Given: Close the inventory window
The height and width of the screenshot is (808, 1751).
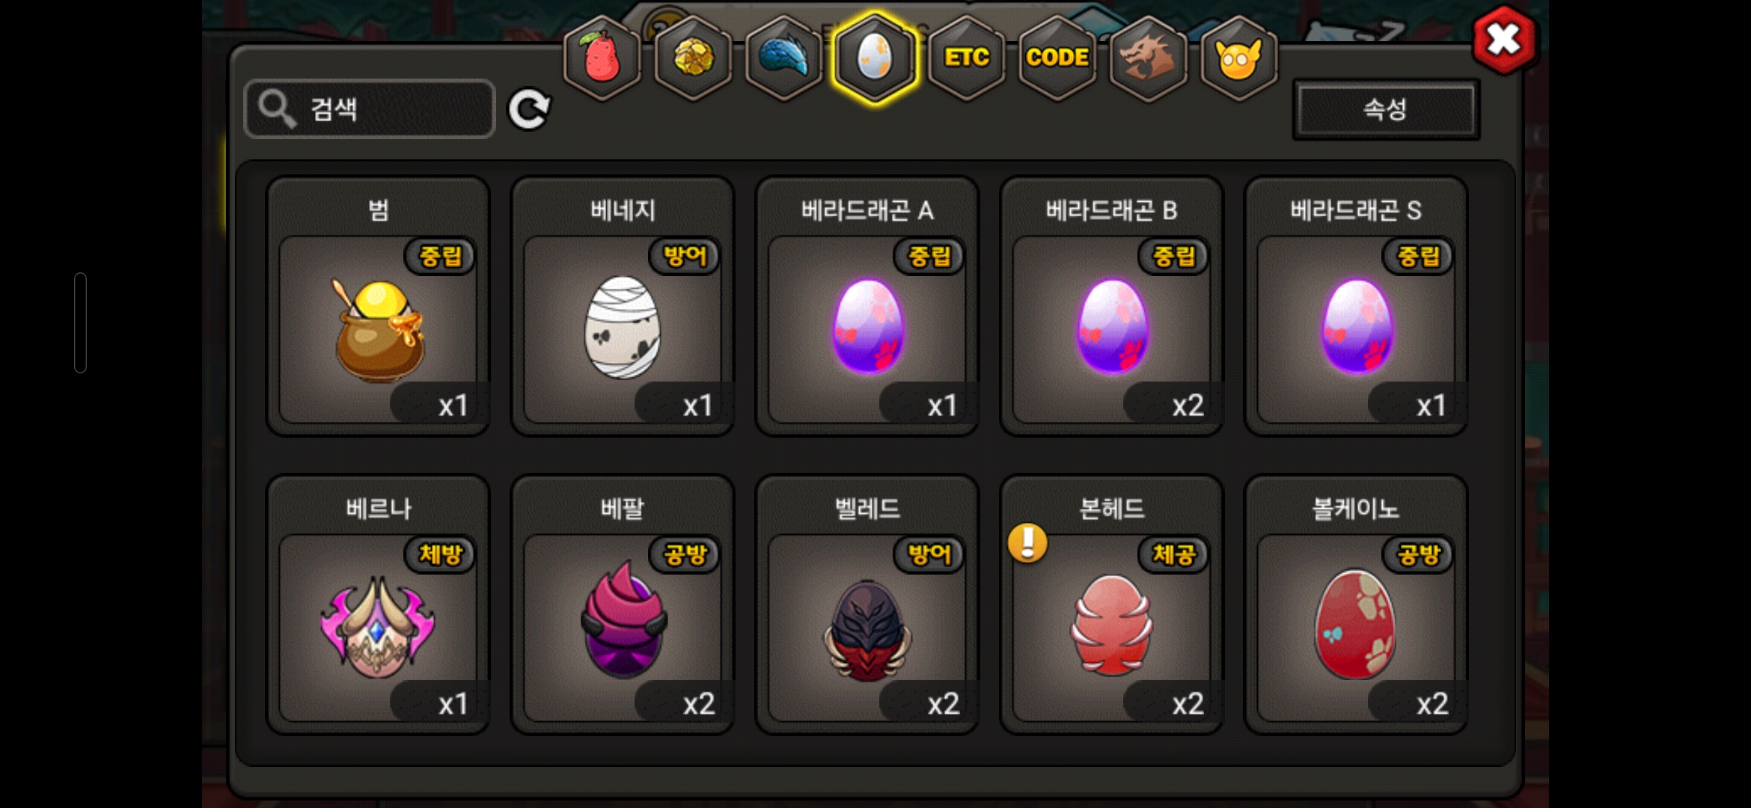Looking at the screenshot, I should tap(1504, 40).
